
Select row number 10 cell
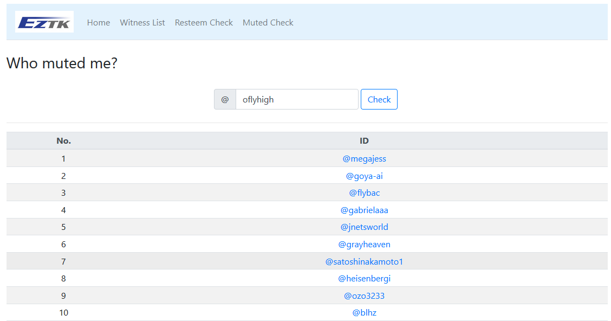63,313
